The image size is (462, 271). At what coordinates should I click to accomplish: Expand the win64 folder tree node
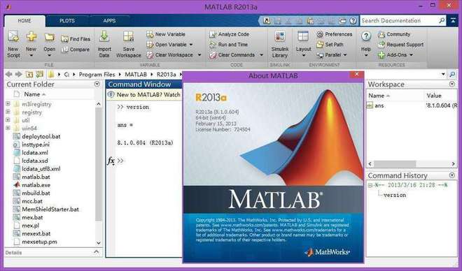[8, 128]
